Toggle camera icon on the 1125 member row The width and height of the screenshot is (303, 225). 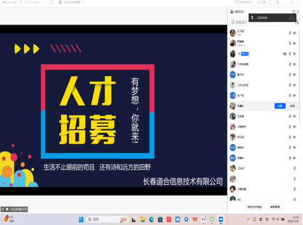point(295,64)
